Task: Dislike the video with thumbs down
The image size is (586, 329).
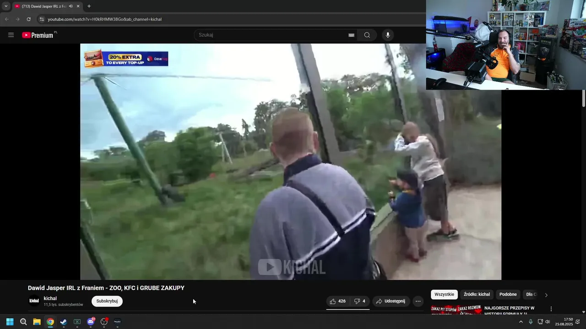Action: tap(360, 301)
